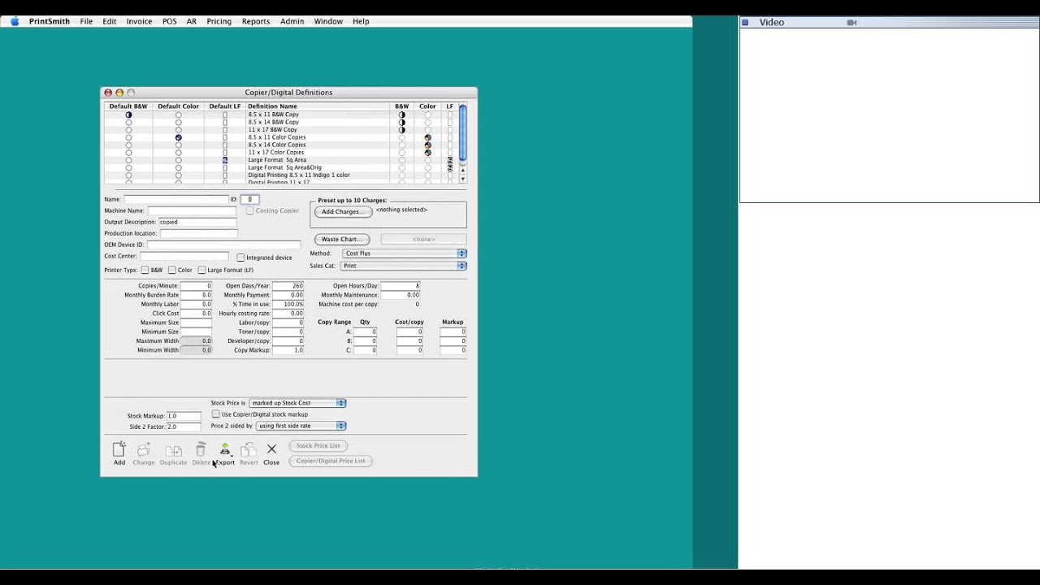Click the Close X icon in toolbar
The image size is (1040, 585).
tap(271, 448)
